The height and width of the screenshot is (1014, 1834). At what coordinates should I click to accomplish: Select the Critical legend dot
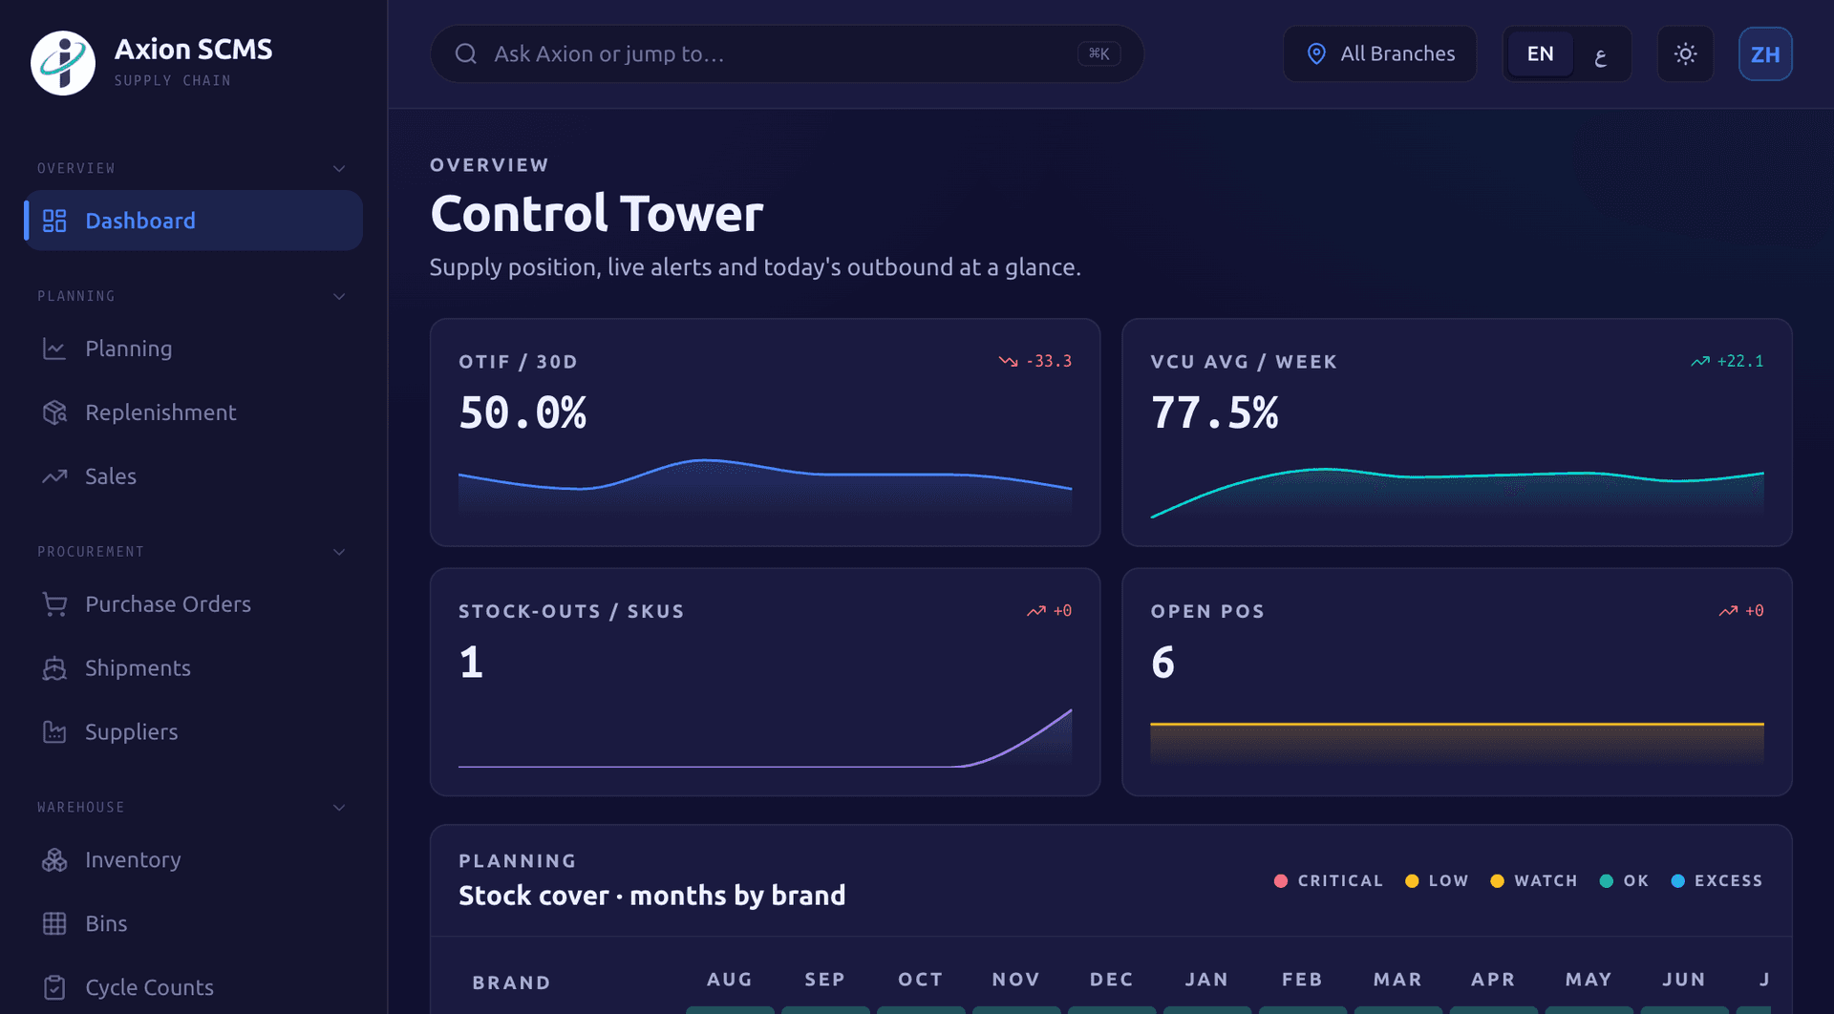[1281, 880]
